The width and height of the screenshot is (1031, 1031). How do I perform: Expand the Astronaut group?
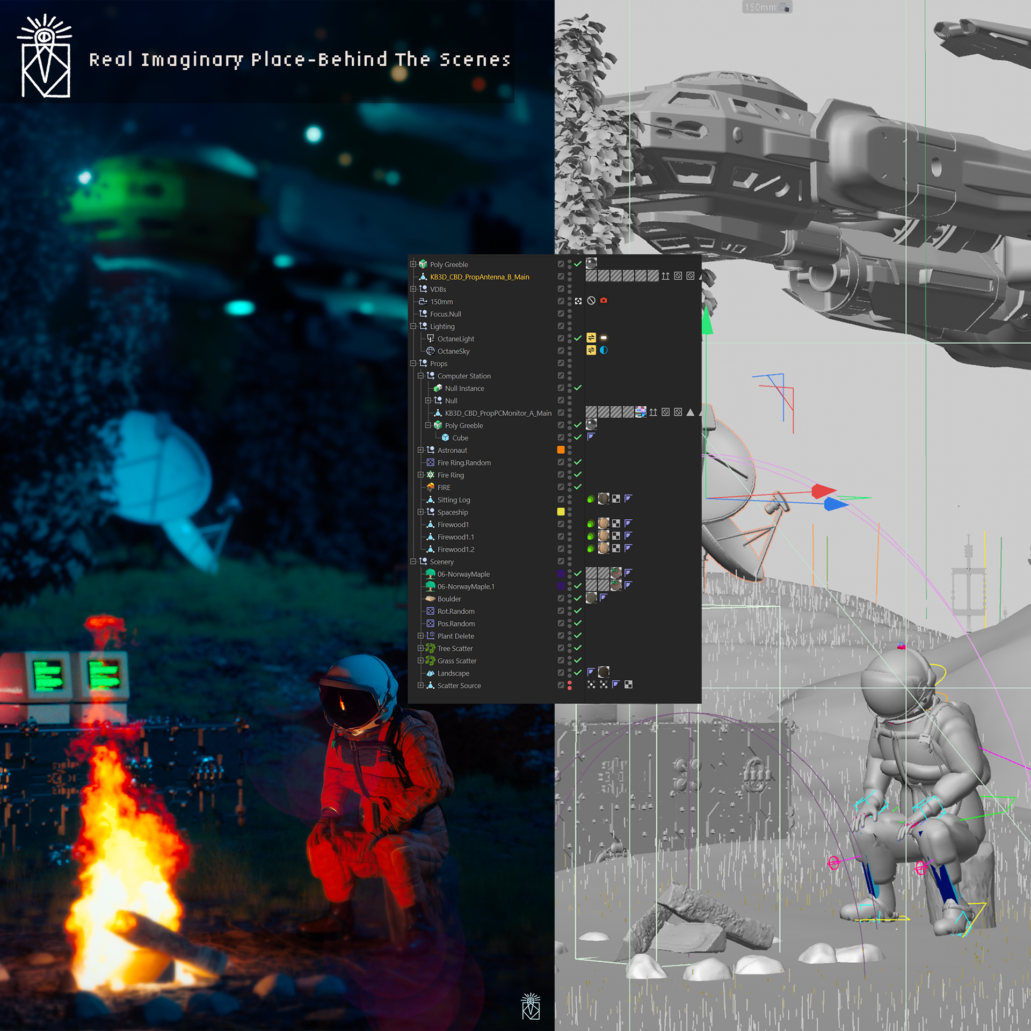tap(420, 450)
